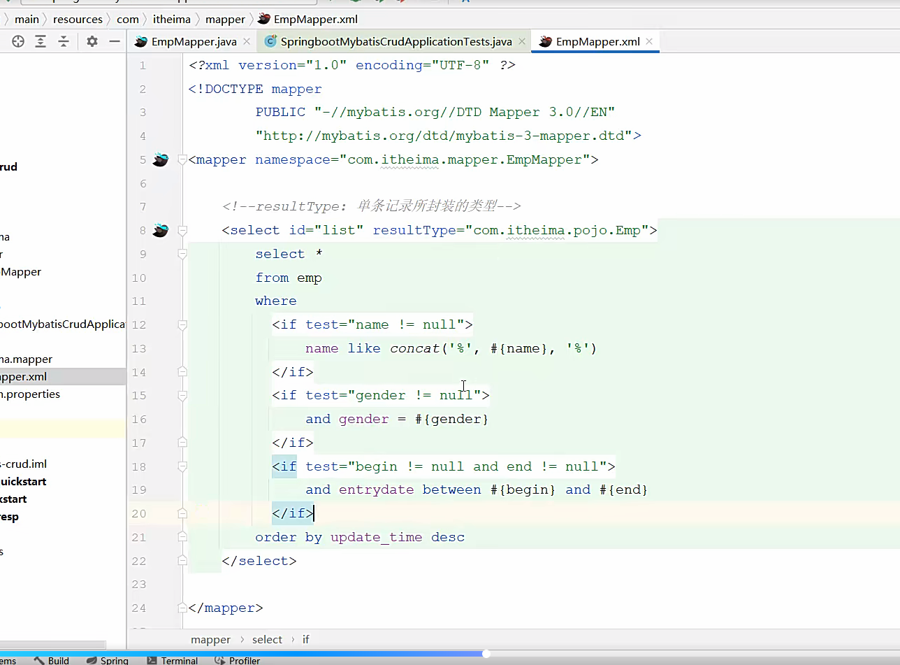Click the class icon on SpringbootMybatisCrudApplicationTests.java tab

tap(270, 42)
